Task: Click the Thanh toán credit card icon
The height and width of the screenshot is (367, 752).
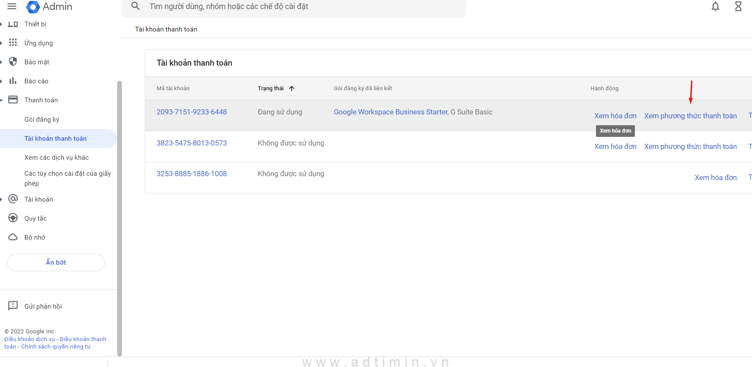Action: (13, 100)
